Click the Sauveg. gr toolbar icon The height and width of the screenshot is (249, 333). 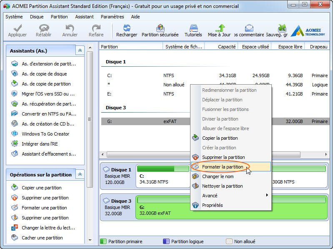[x=277, y=30]
